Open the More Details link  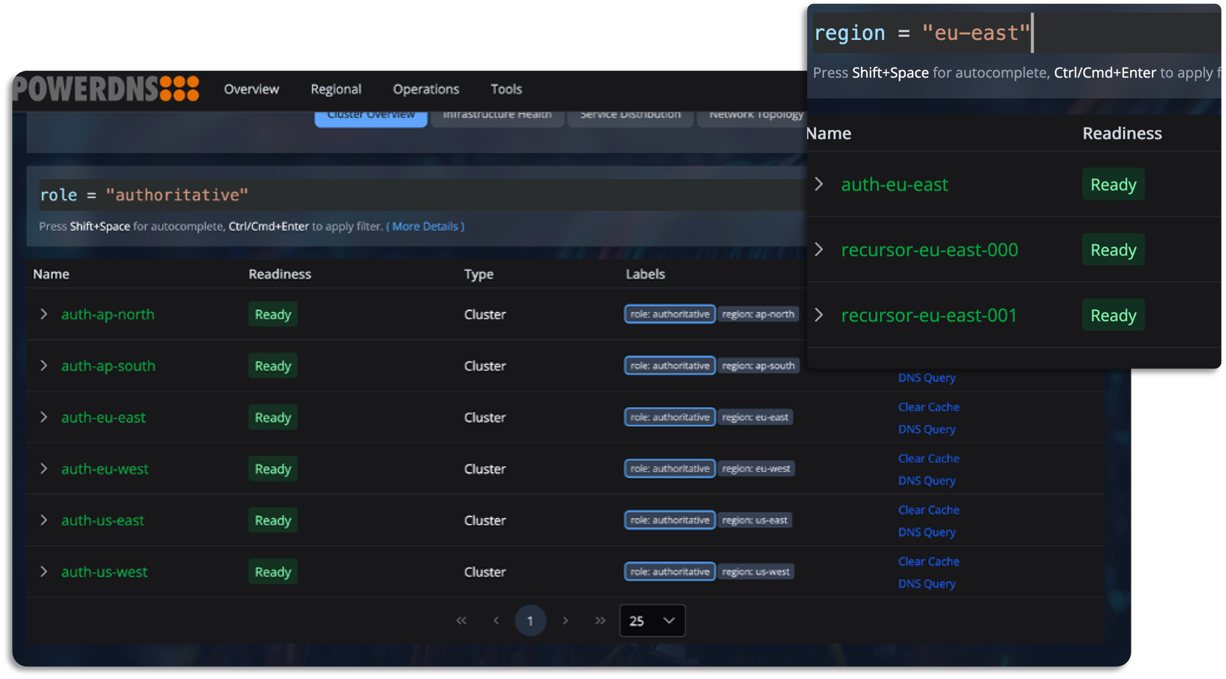click(x=426, y=226)
